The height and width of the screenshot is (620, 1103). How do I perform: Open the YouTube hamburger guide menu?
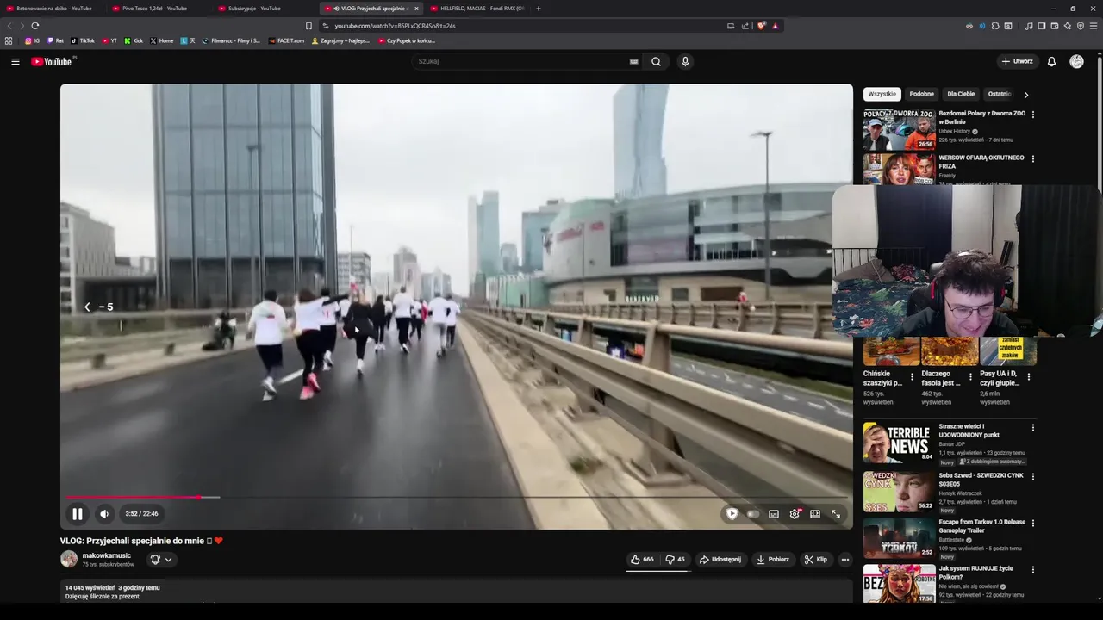15,61
